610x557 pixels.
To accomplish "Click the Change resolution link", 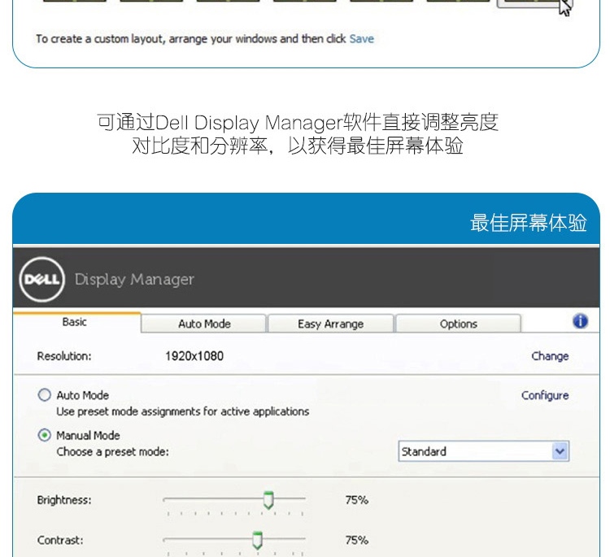I will pyautogui.click(x=550, y=356).
